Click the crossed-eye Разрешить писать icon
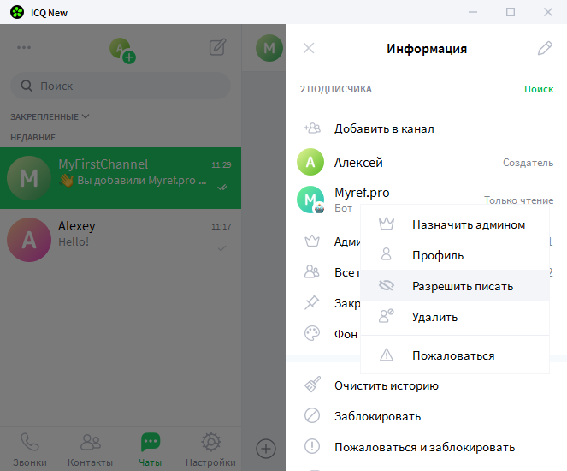 (387, 286)
